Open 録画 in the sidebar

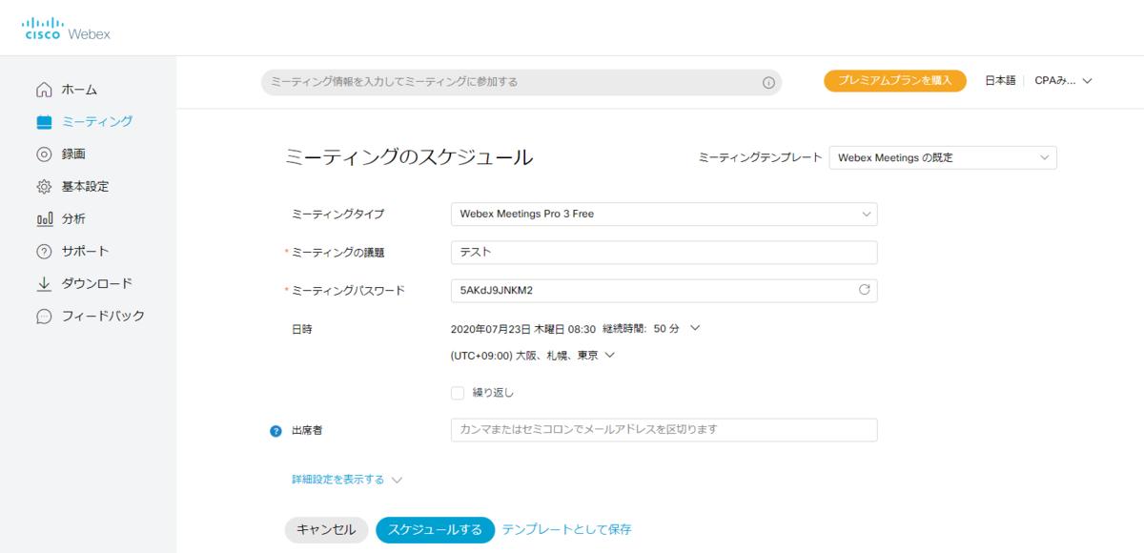pyautogui.click(x=73, y=154)
